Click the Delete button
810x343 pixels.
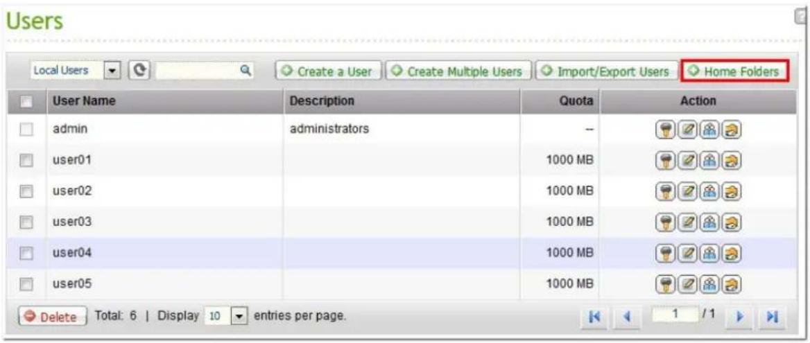pos(53,317)
